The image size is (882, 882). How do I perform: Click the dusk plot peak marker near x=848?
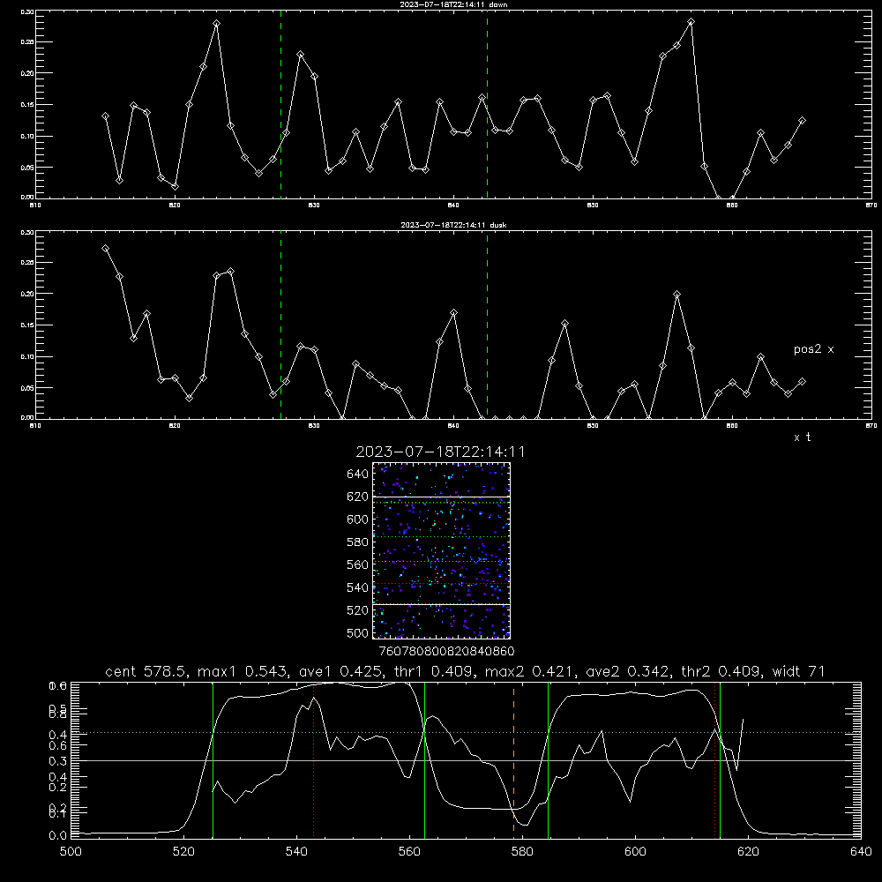coord(565,324)
